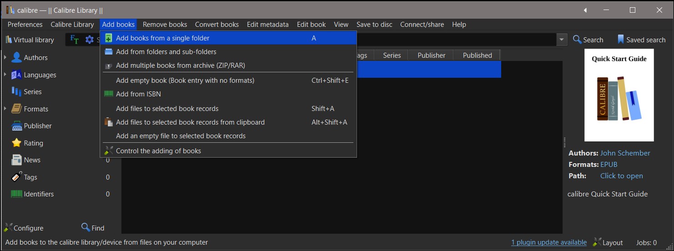Expand the Languages tree node

click(5, 75)
